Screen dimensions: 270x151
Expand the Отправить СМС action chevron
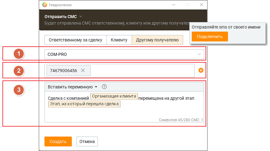[81, 17]
